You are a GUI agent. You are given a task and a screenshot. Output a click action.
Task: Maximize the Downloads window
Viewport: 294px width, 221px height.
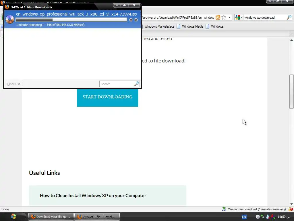pos(125,5)
